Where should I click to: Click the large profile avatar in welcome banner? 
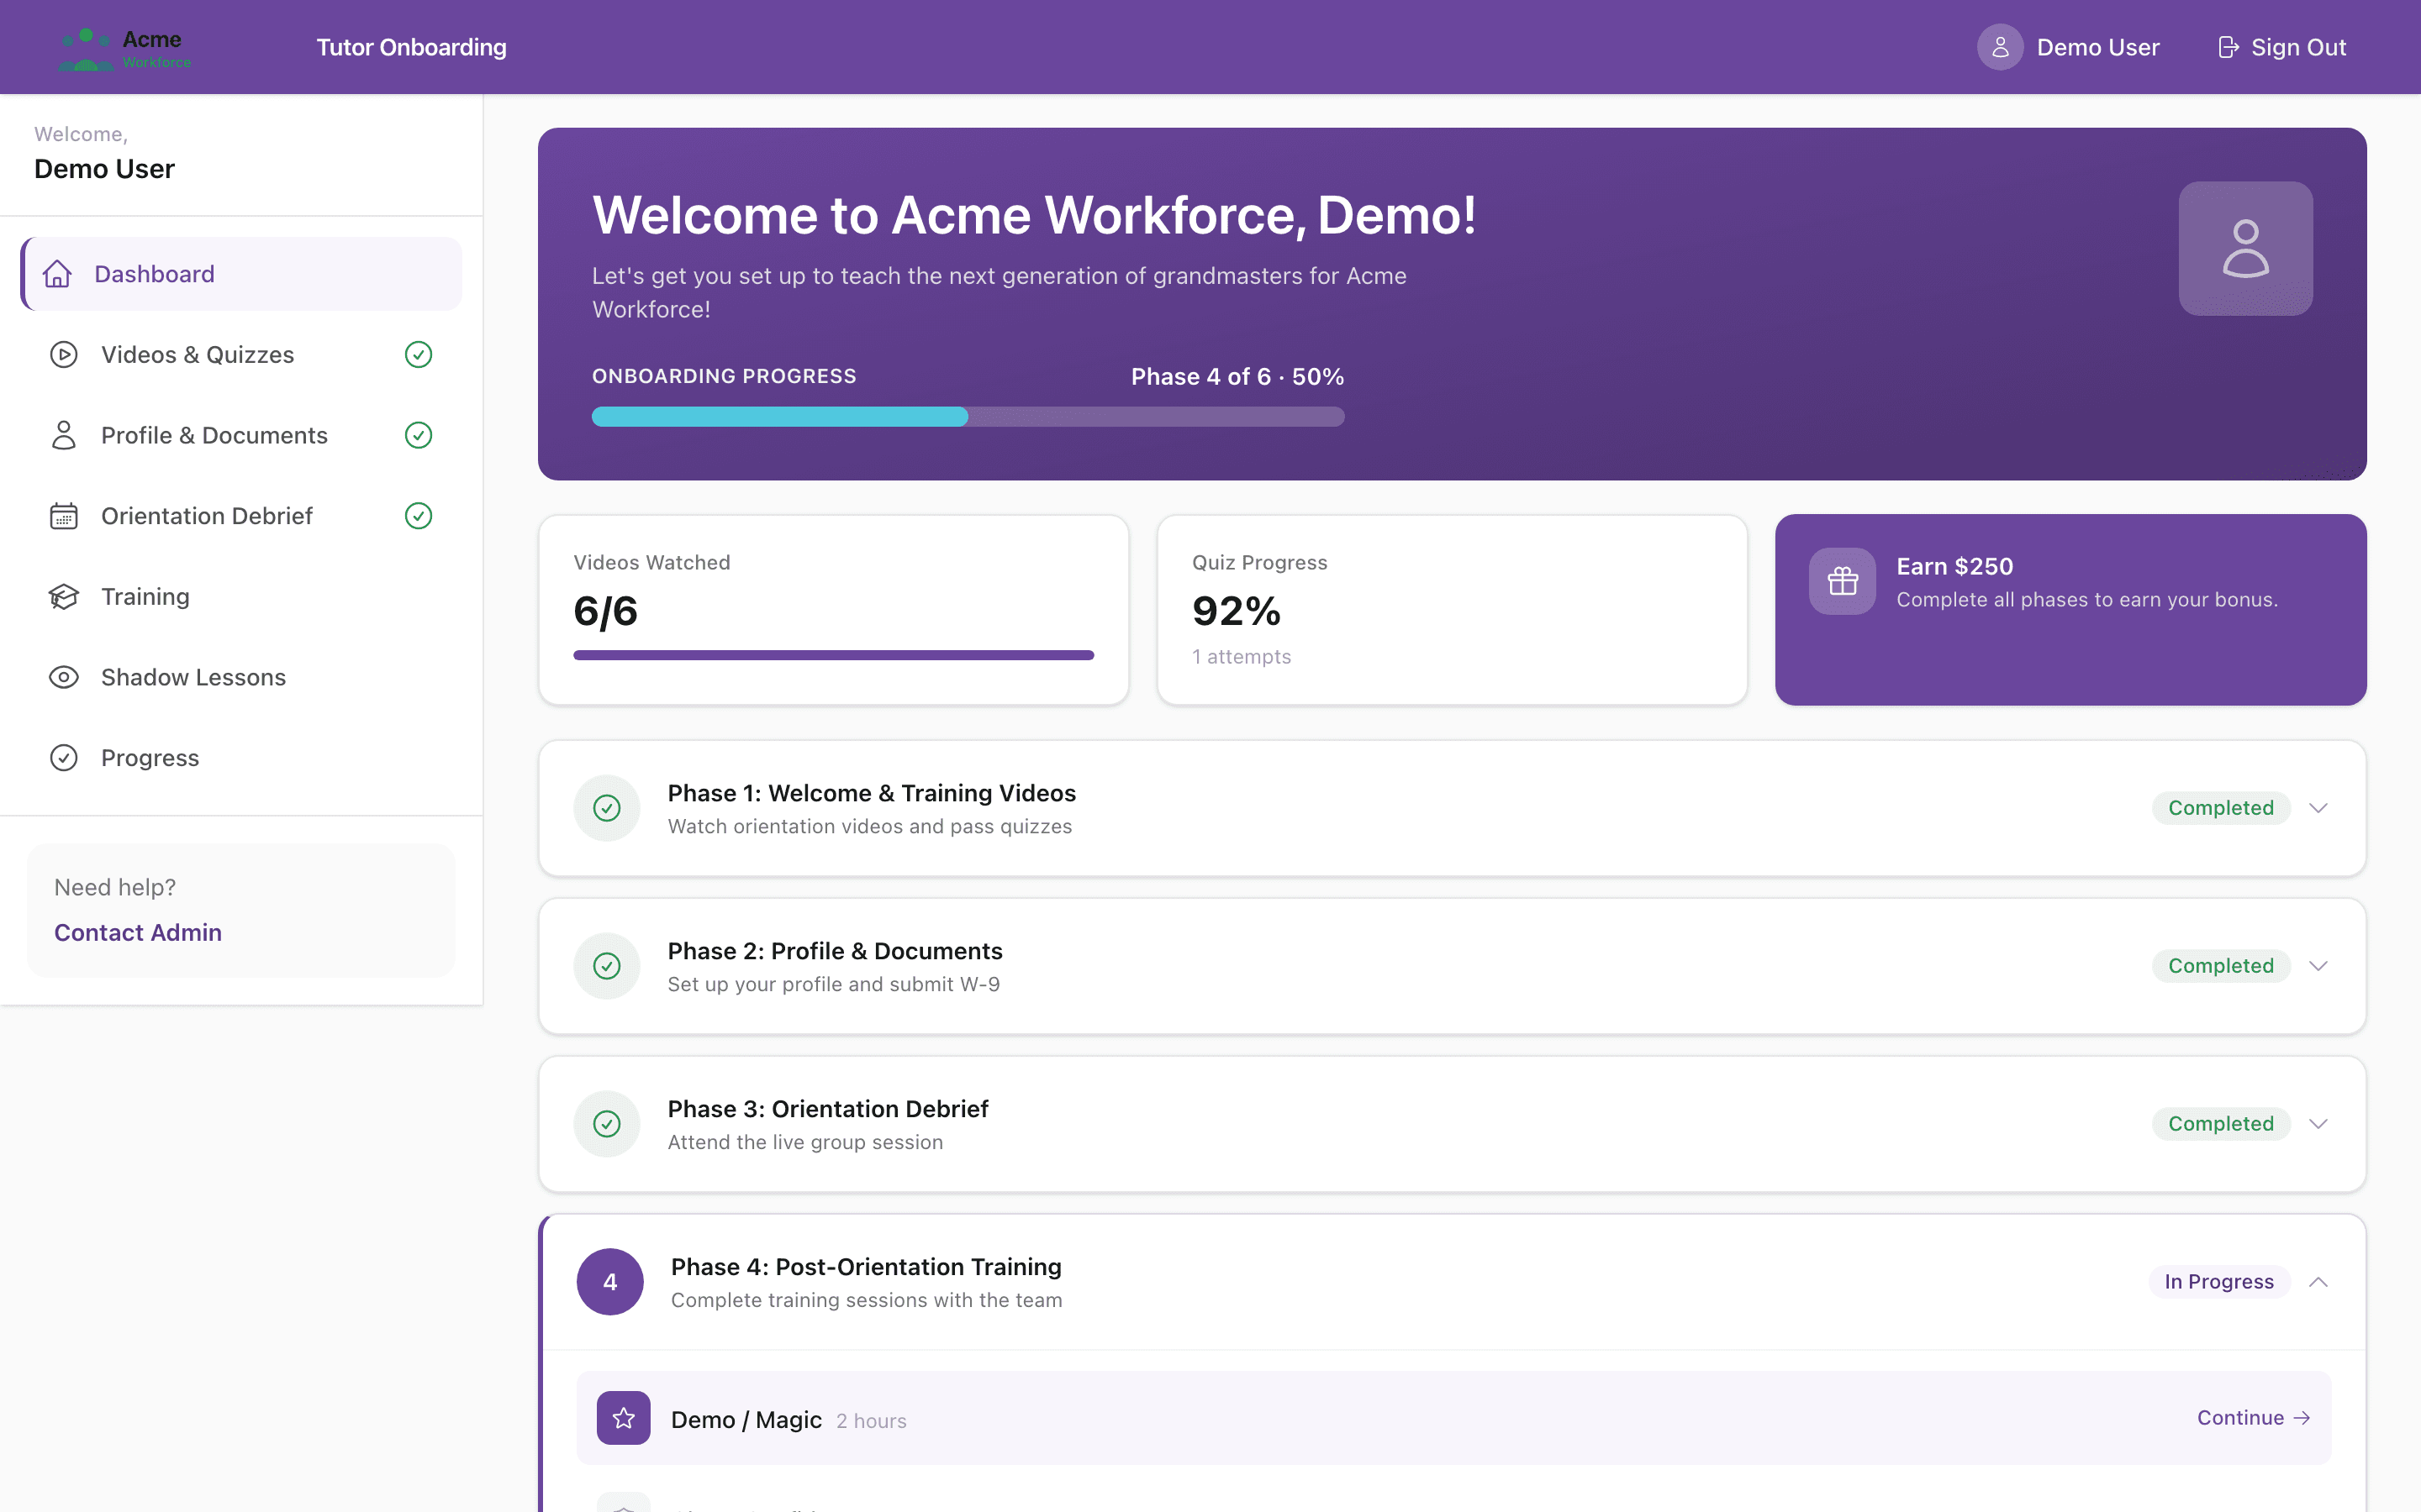(2245, 248)
